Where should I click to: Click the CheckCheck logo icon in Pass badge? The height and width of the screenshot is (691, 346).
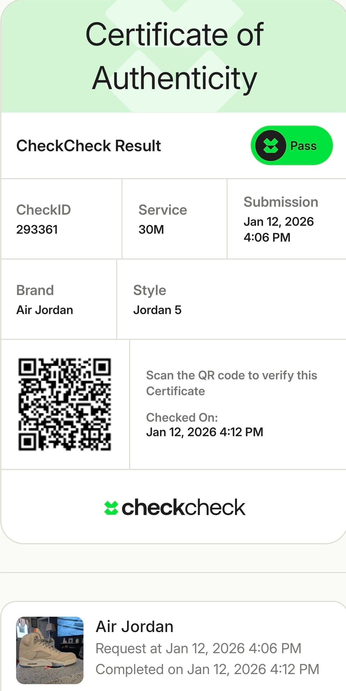[270, 146]
